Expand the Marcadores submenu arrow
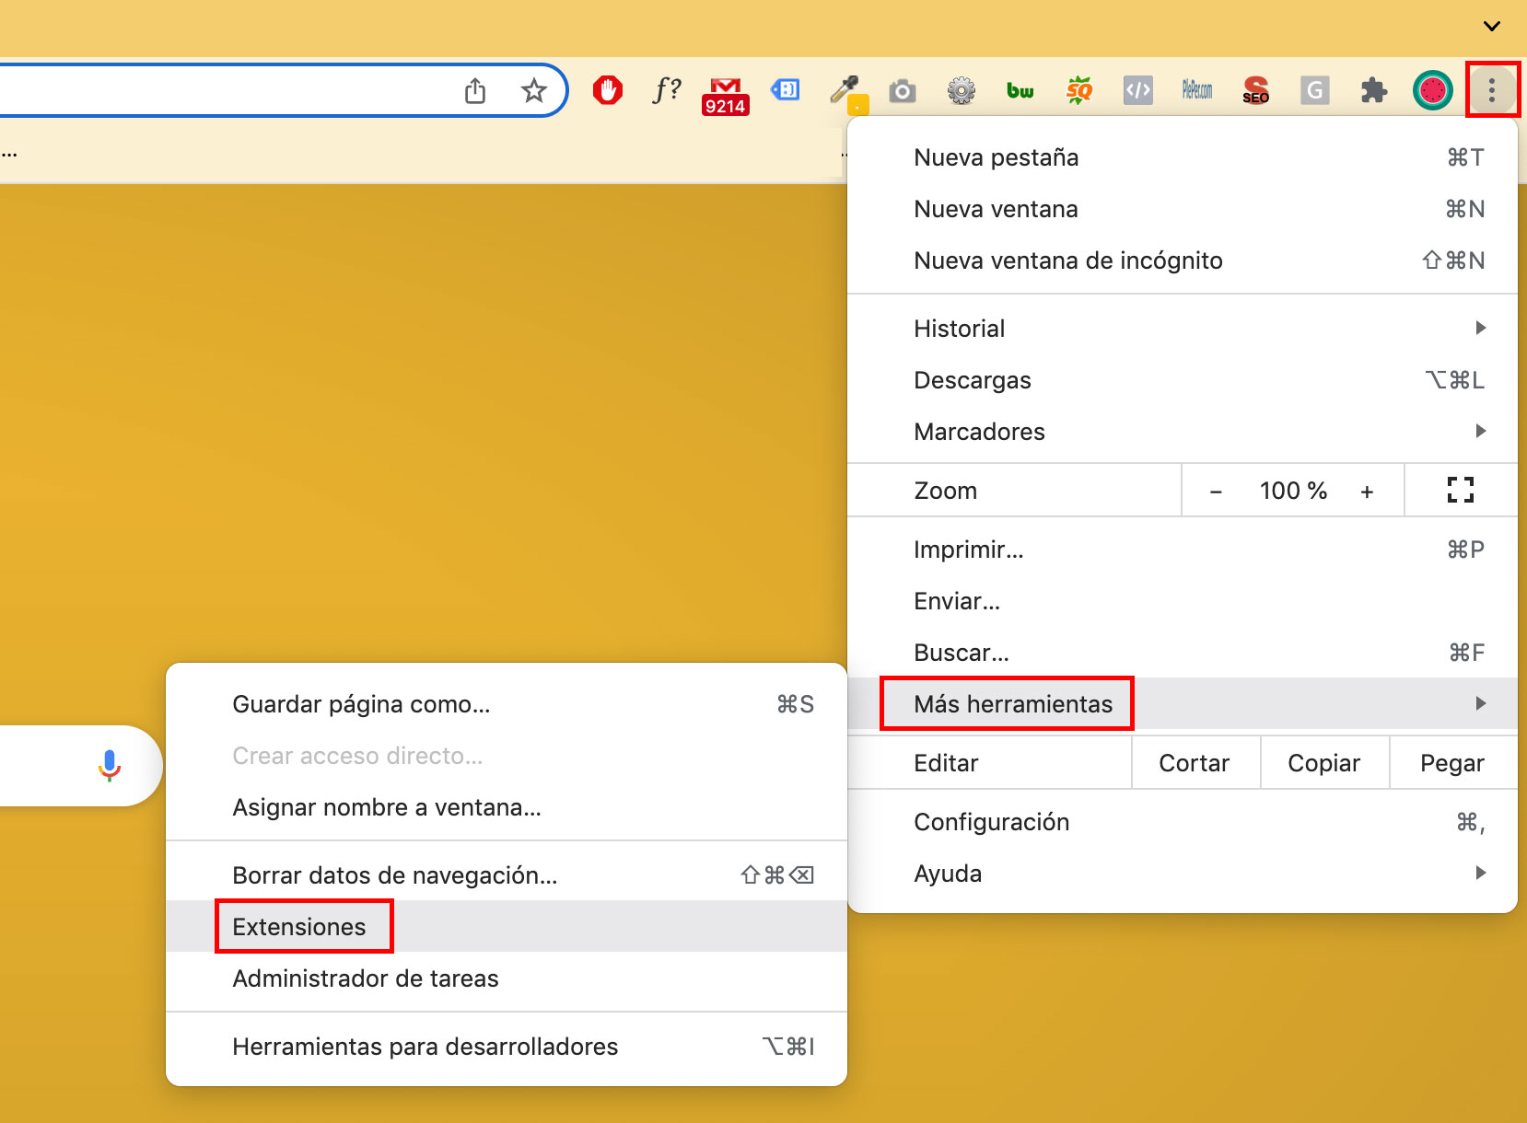The height and width of the screenshot is (1123, 1527). (1481, 431)
